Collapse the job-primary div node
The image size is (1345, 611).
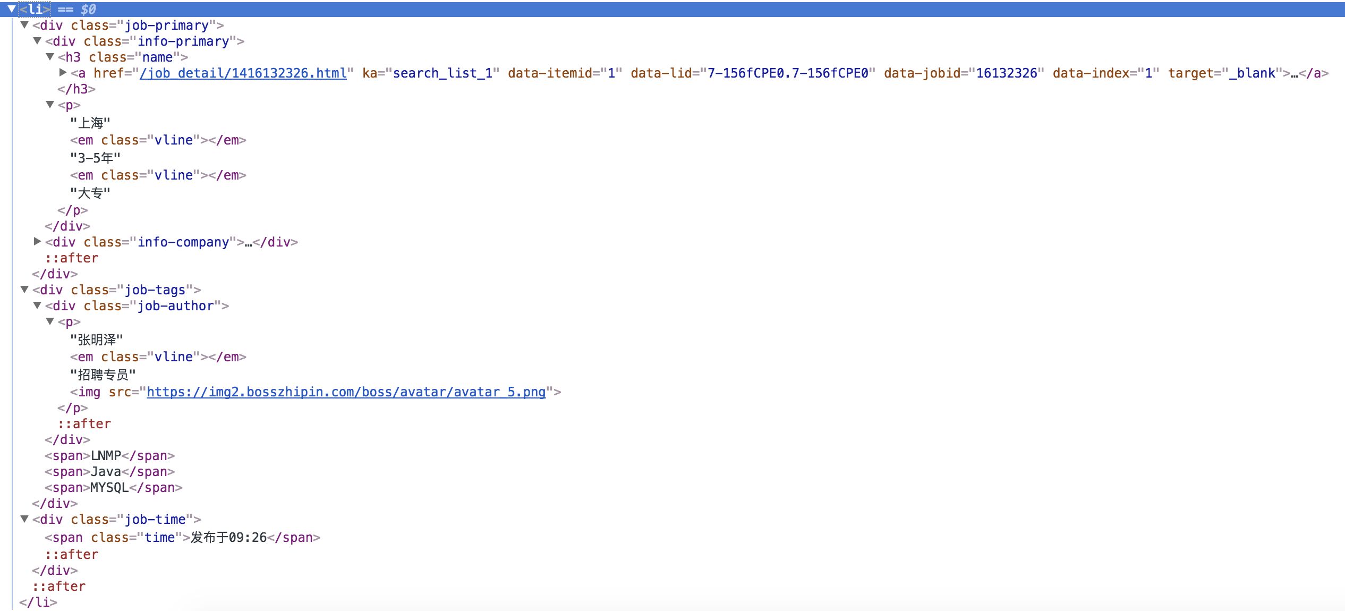pyautogui.click(x=24, y=25)
